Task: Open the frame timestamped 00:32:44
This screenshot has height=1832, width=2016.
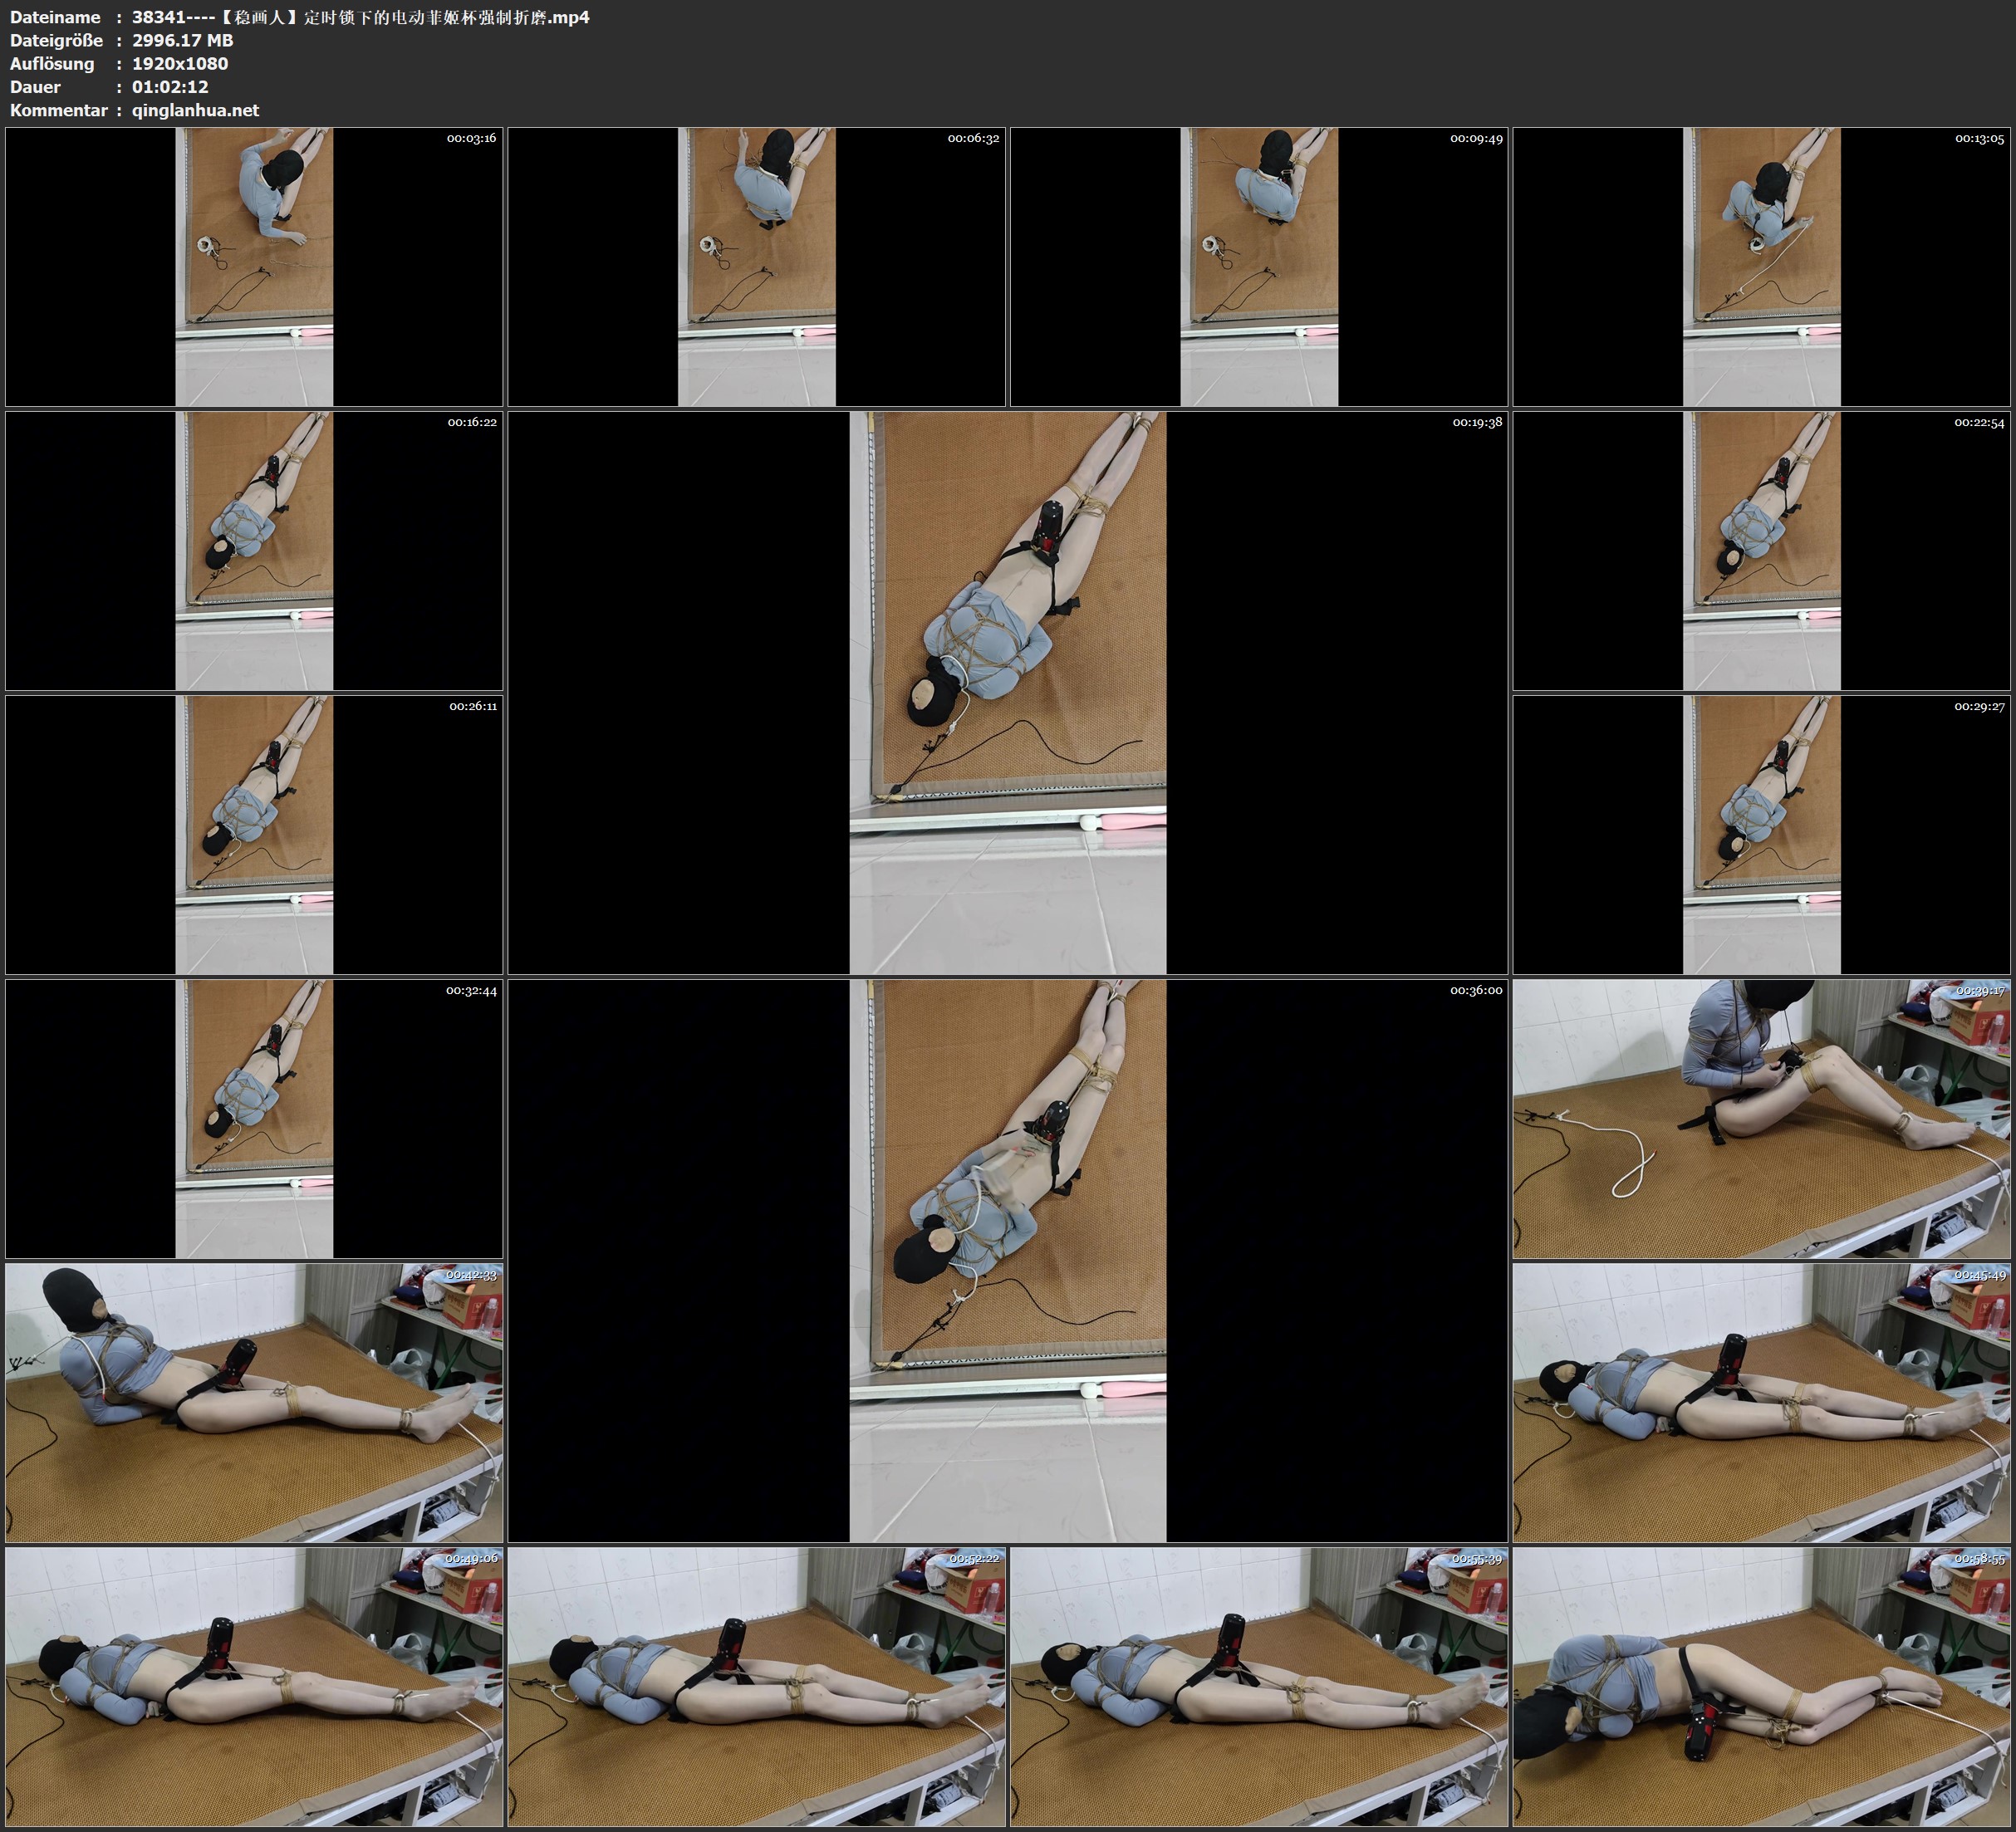Action: [254, 1118]
